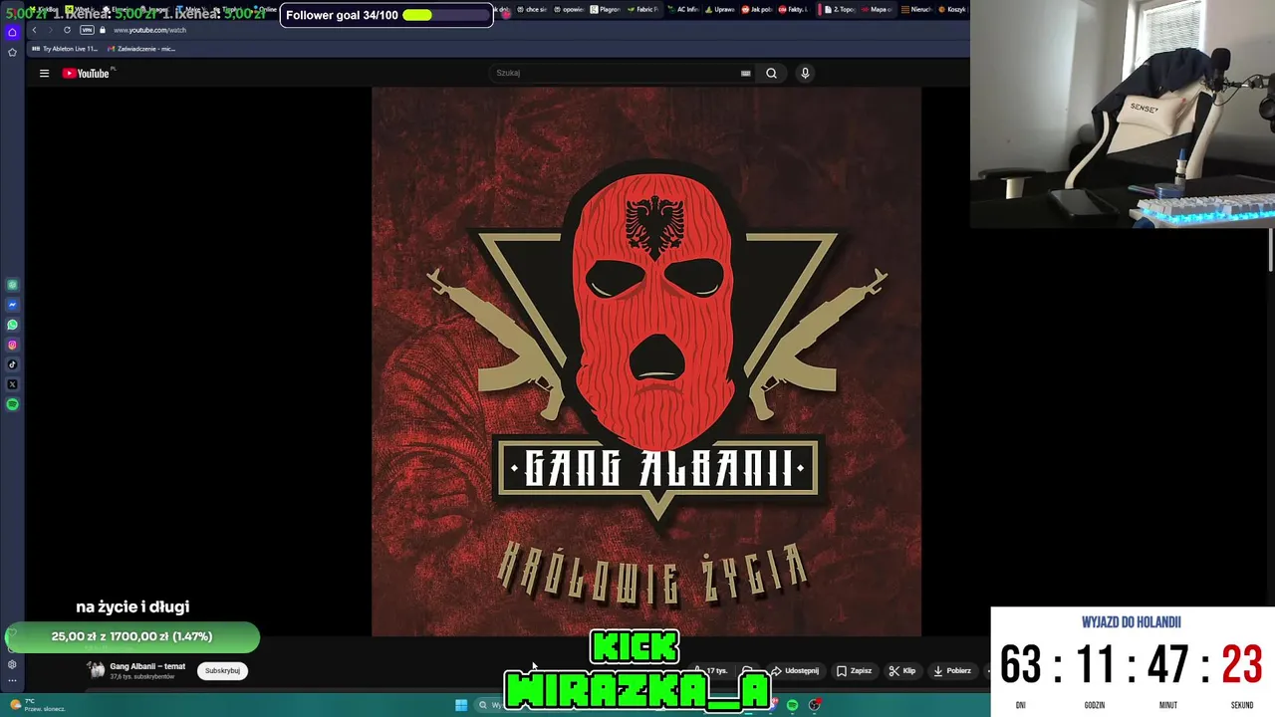The height and width of the screenshot is (717, 1275).
Task: Click the Gang Albanii album cover video
Action: [646, 360]
